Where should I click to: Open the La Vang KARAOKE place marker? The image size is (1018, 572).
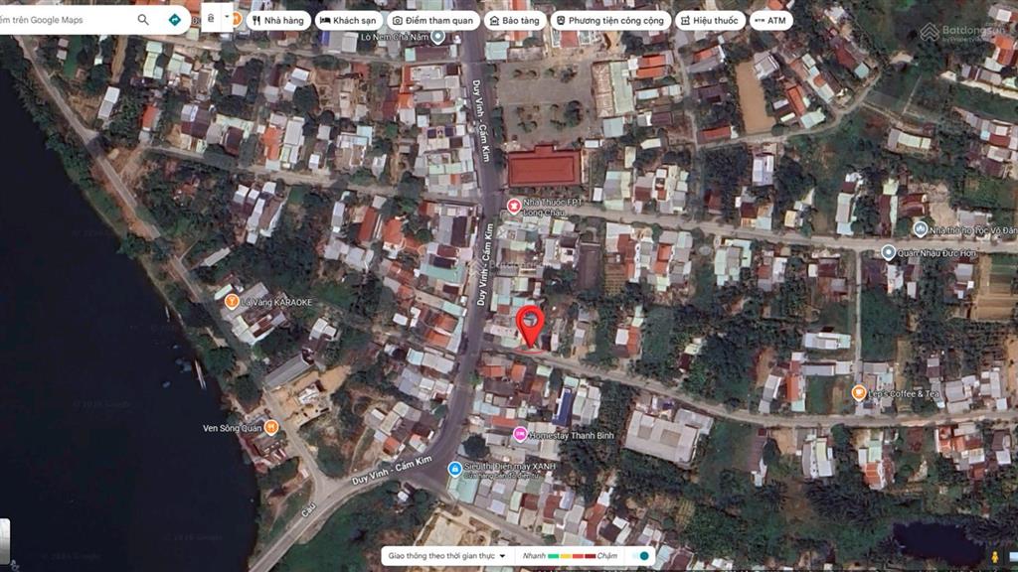coord(232,301)
